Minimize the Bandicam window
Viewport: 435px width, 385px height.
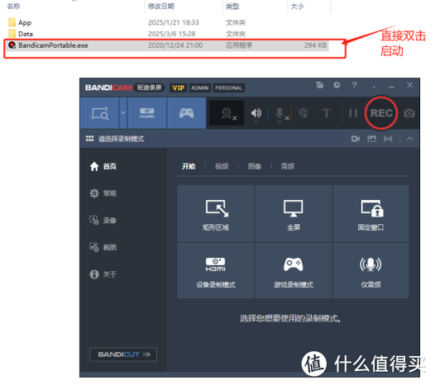pyautogui.click(x=391, y=87)
